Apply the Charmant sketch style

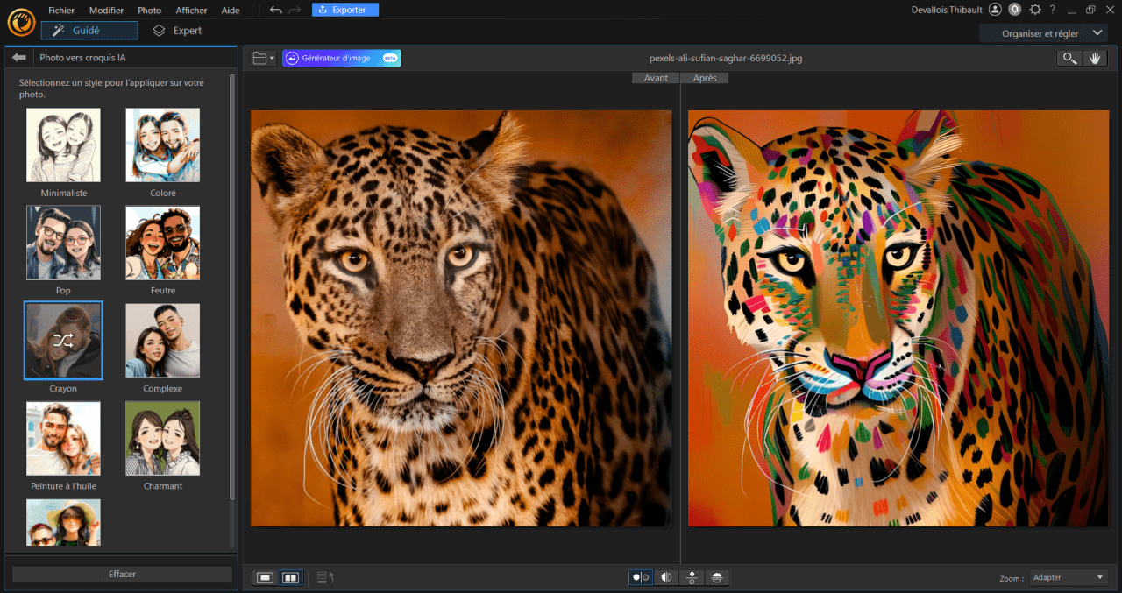[162, 438]
